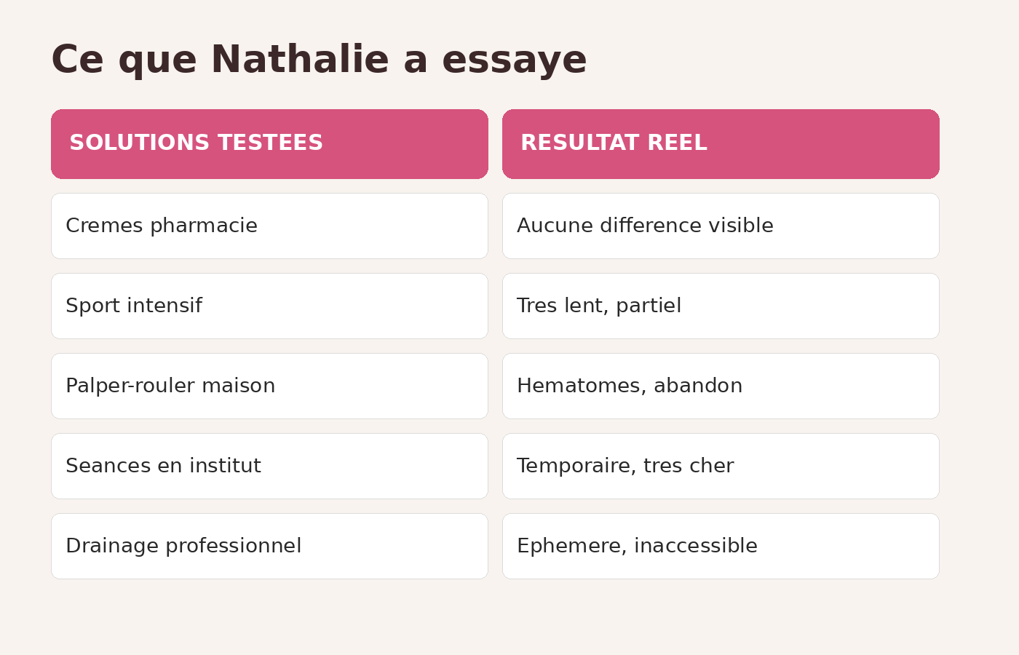Select the 'Seances en institut' cell
Viewport: 1019px width, 655px height.
[269, 466]
